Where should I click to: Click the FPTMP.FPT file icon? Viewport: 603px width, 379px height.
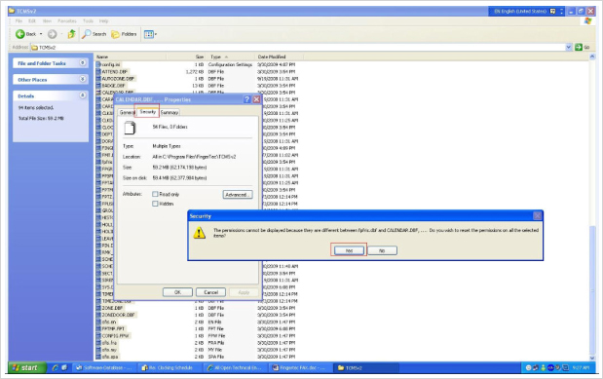pyautogui.click(x=98, y=328)
